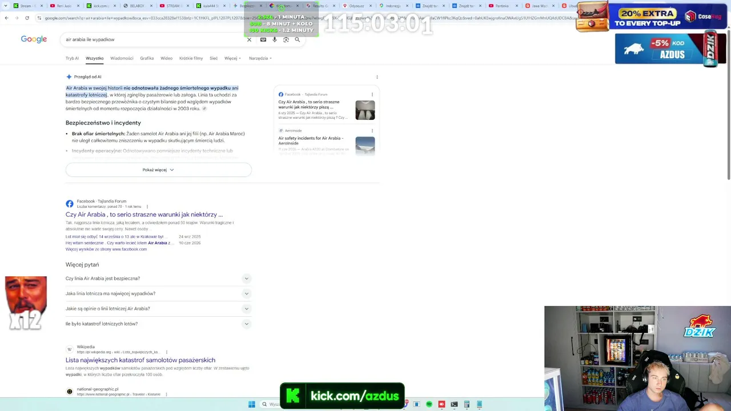
Task: Click the taskbar search box
Action: pos(271,404)
